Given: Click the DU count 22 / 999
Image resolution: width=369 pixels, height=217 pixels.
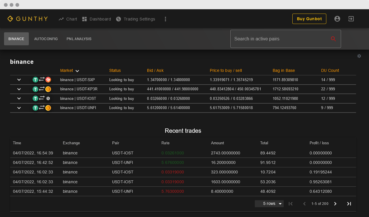Looking at the screenshot, I should (328, 89).
